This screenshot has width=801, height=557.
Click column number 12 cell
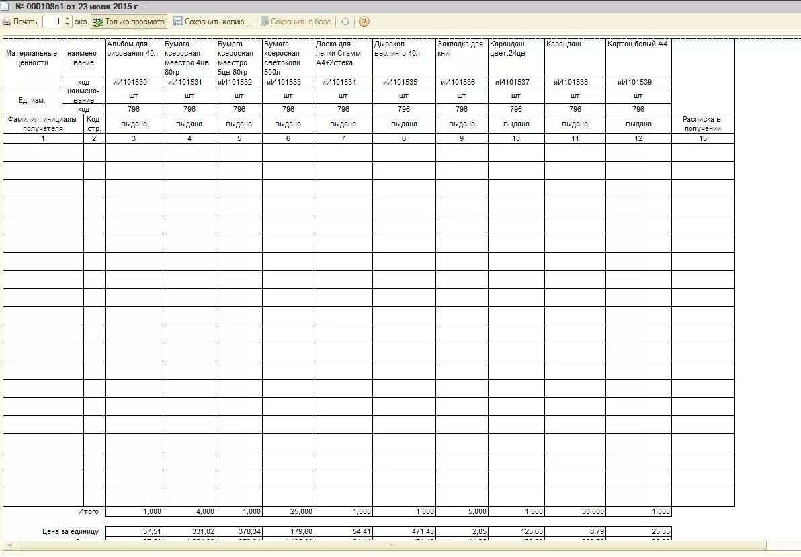(638, 138)
